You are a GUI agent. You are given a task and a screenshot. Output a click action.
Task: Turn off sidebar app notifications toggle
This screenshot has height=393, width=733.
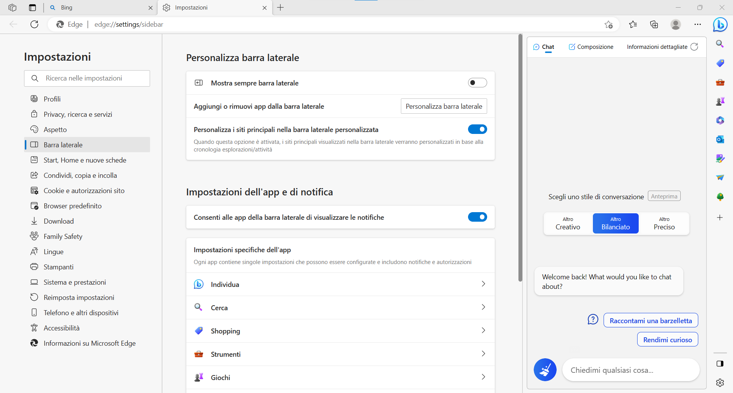click(477, 217)
